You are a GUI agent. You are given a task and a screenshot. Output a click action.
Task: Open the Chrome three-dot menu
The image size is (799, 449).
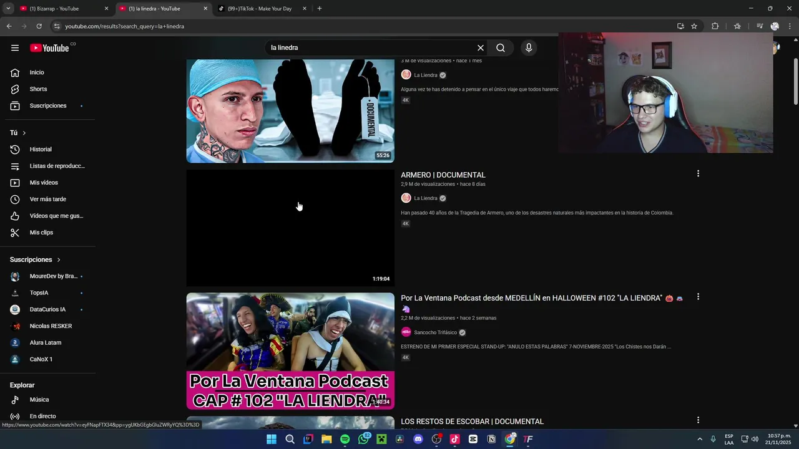pyautogui.click(x=790, y=26)
